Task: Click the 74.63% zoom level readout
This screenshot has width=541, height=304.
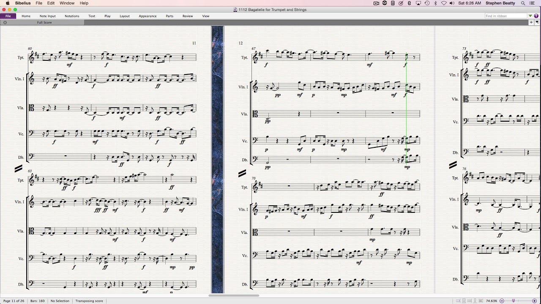Action: point(491,301)
